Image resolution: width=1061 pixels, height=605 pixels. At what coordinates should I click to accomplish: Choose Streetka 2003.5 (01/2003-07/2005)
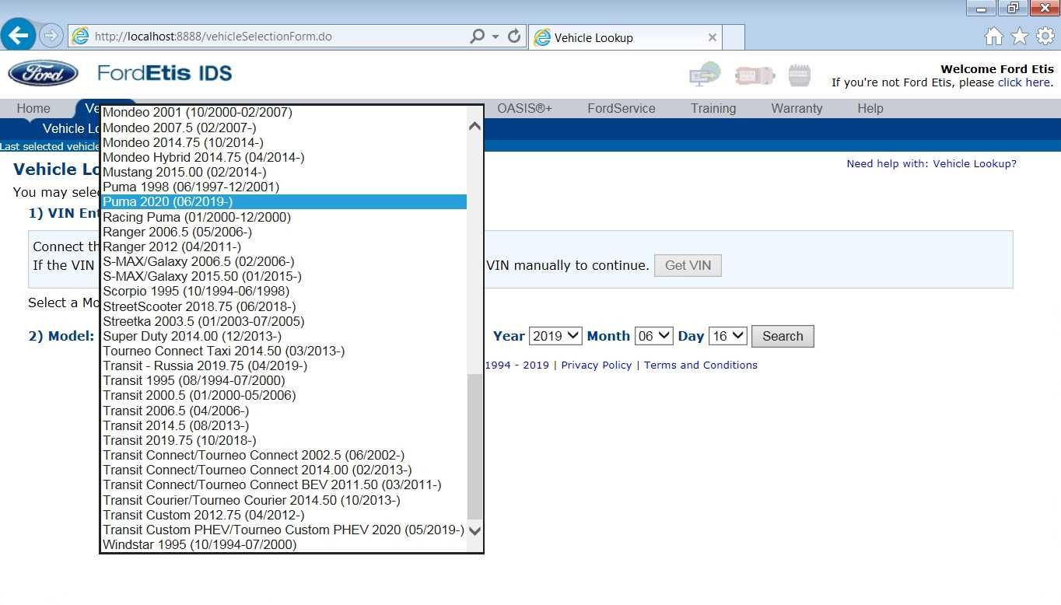tap(285, 321)
